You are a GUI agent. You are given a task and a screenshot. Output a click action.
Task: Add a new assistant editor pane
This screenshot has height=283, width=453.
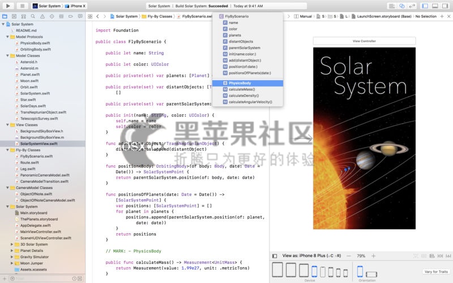[x=442, y=16]
